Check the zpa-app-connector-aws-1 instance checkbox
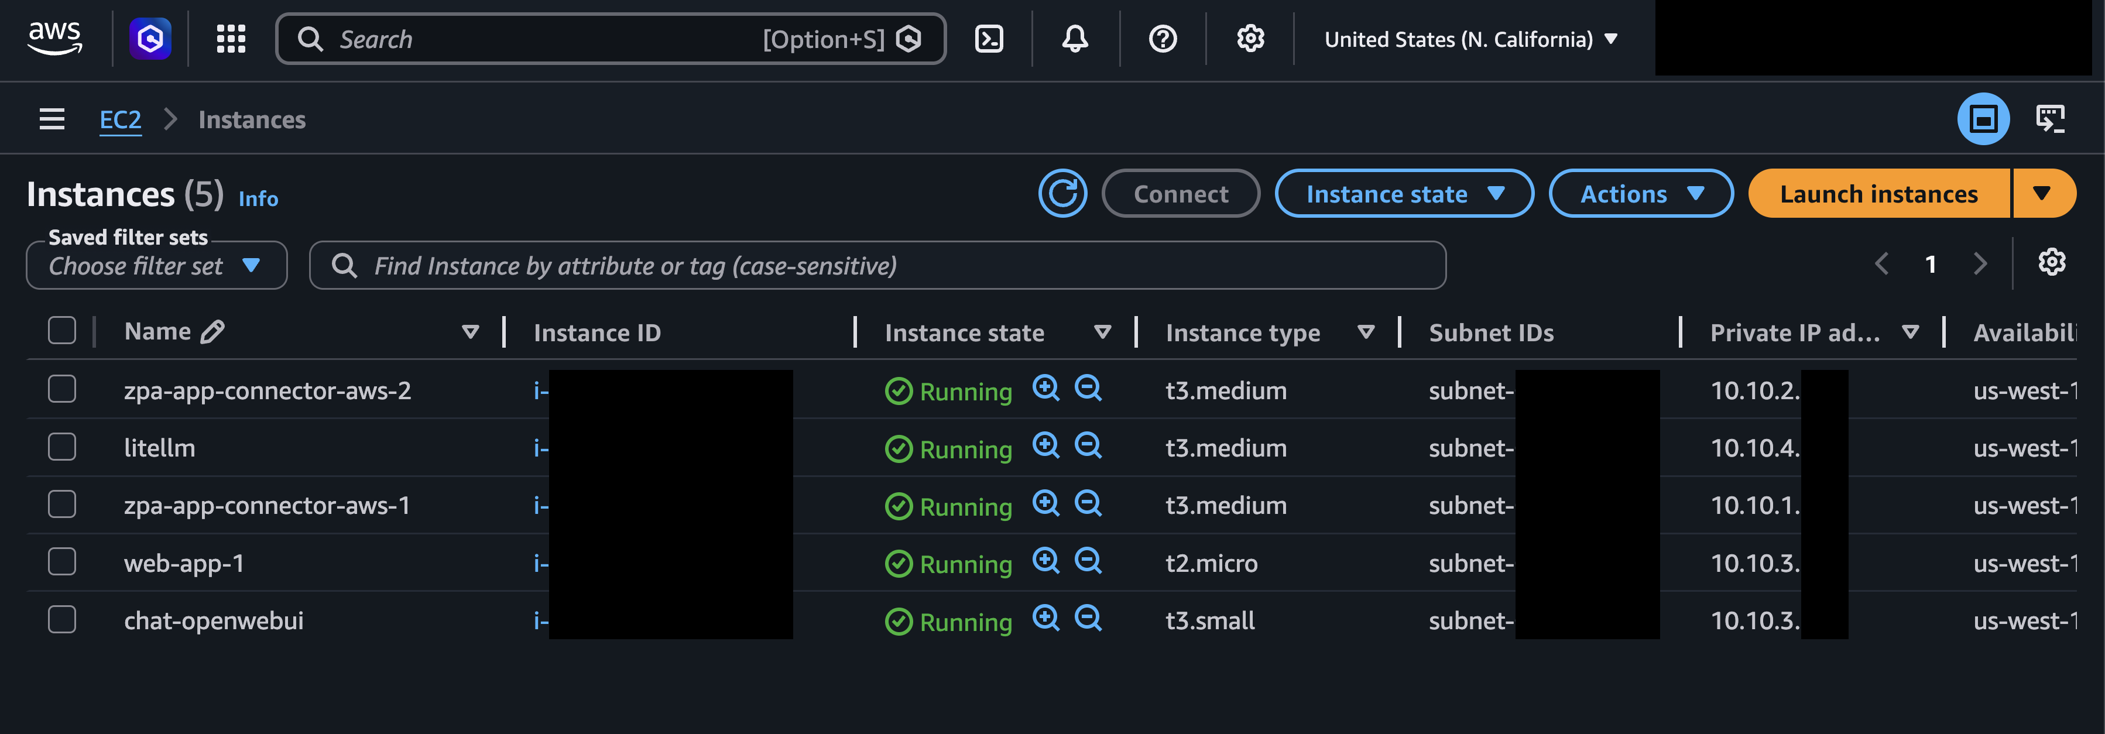2105x734 pixels. pyautogui.click(x=62, y=505)
